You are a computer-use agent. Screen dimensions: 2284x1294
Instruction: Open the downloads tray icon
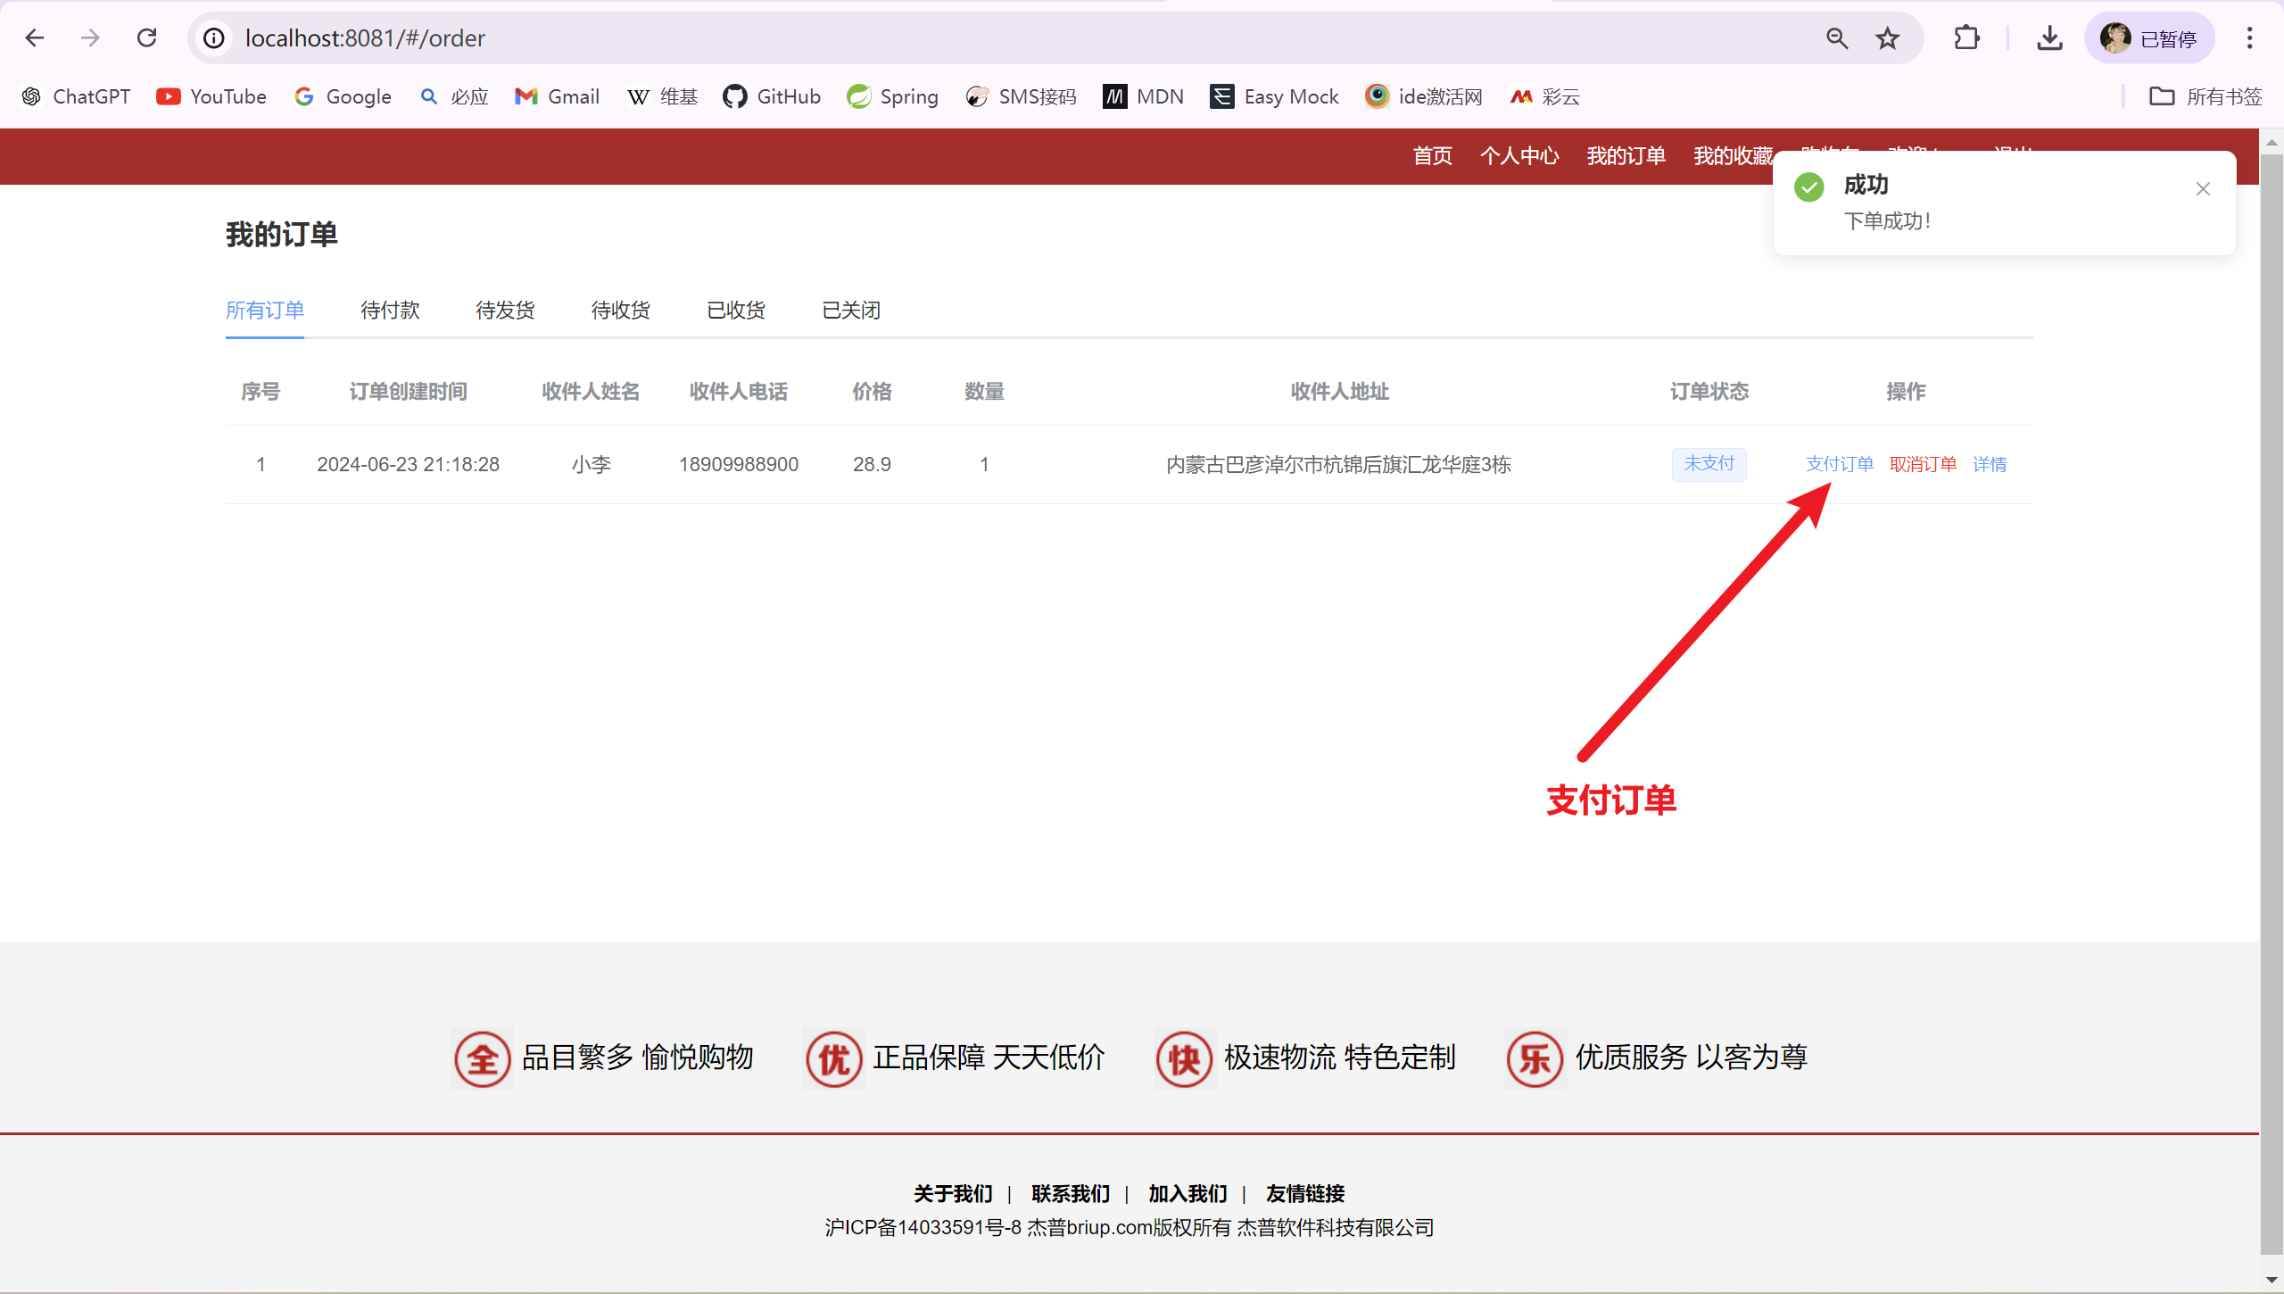pyautogui.click(x=2049, y=38)
